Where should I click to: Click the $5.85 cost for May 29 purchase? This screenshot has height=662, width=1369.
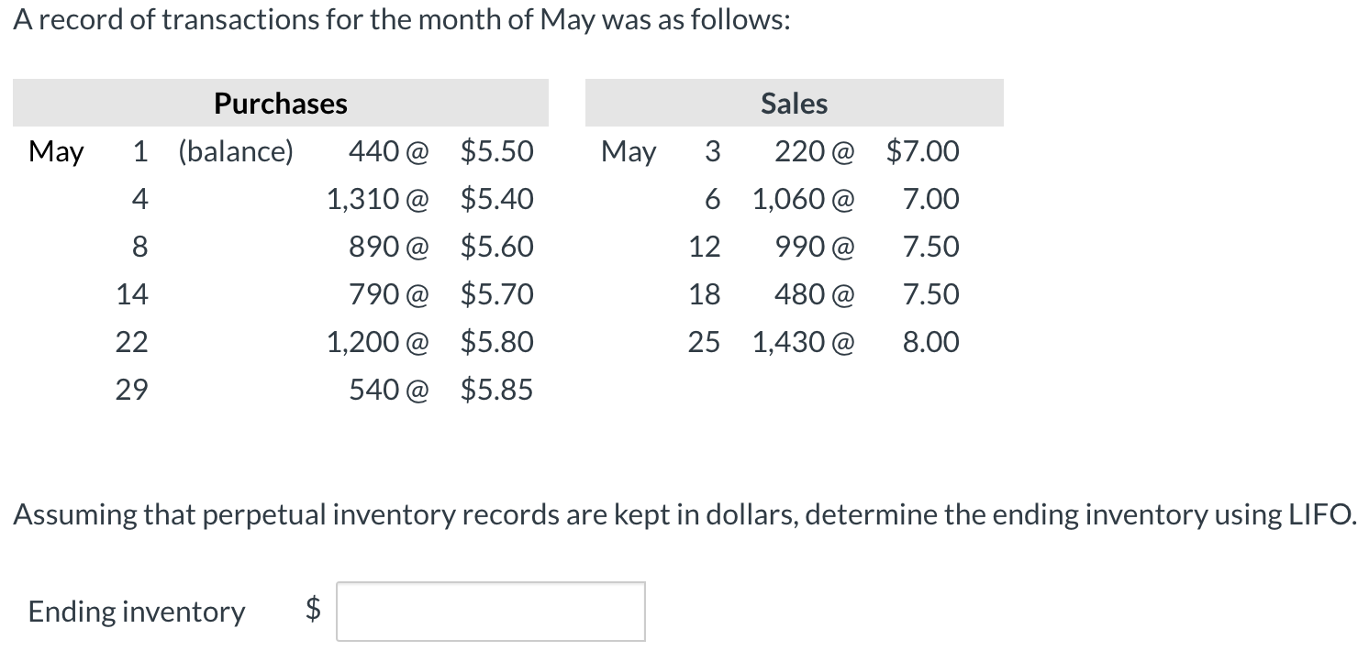coord(496,390)
